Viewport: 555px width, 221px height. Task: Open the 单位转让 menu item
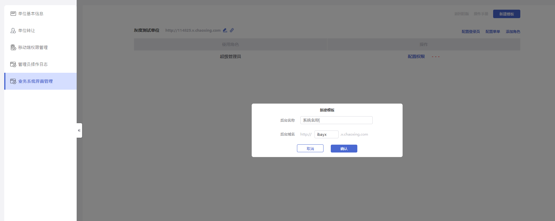pos(40,30)
